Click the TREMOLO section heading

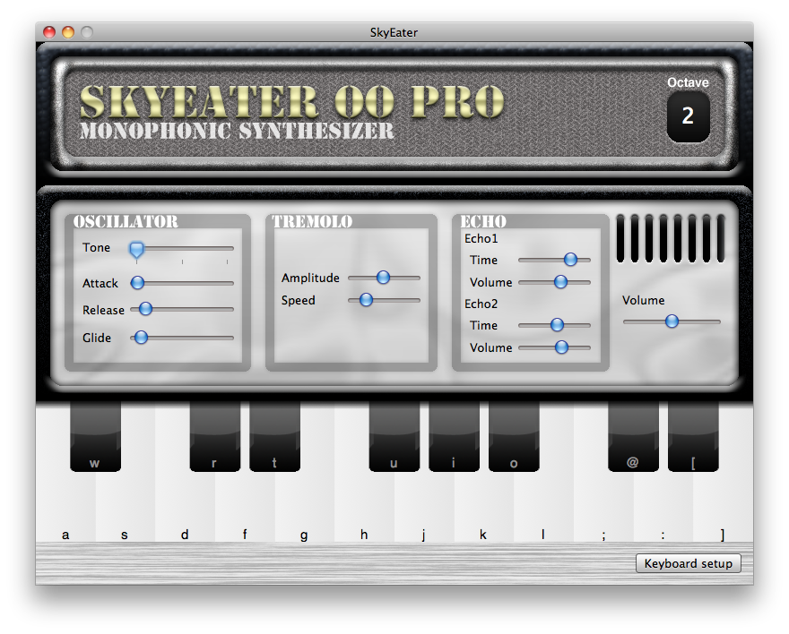point(312,221)
